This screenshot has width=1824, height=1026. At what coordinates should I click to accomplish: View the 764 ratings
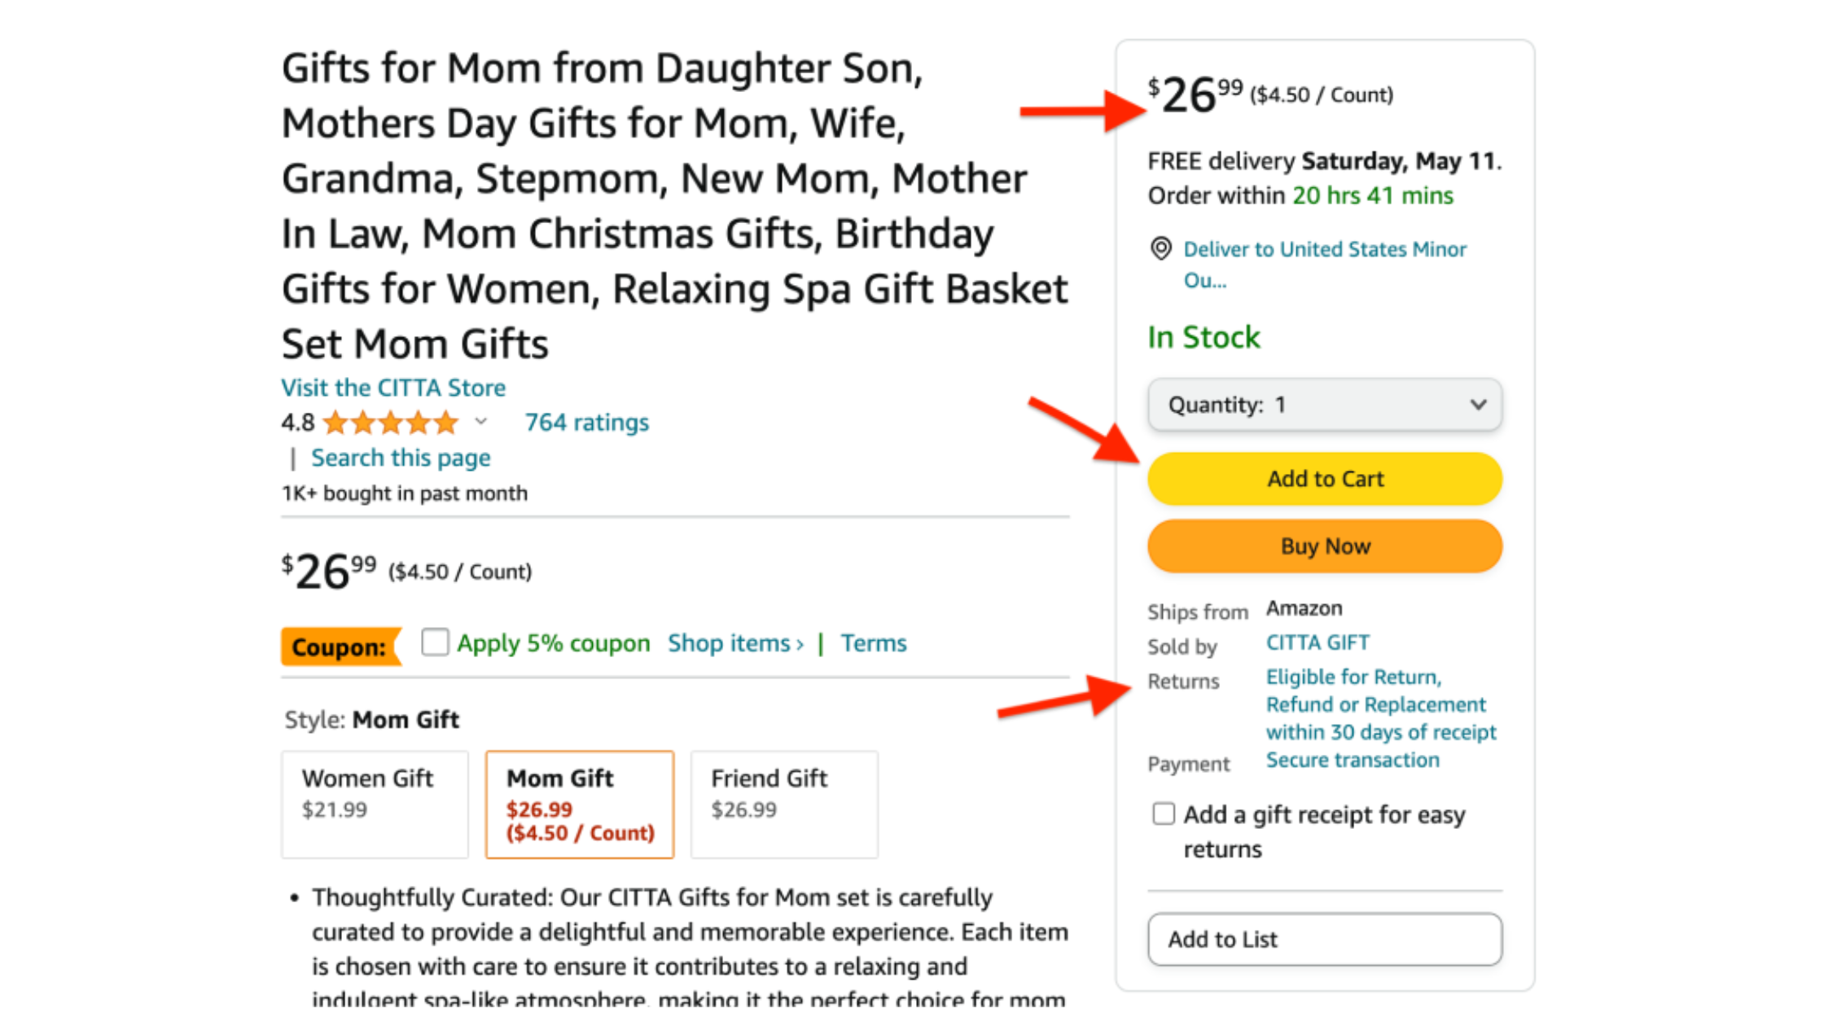point(586,422)
